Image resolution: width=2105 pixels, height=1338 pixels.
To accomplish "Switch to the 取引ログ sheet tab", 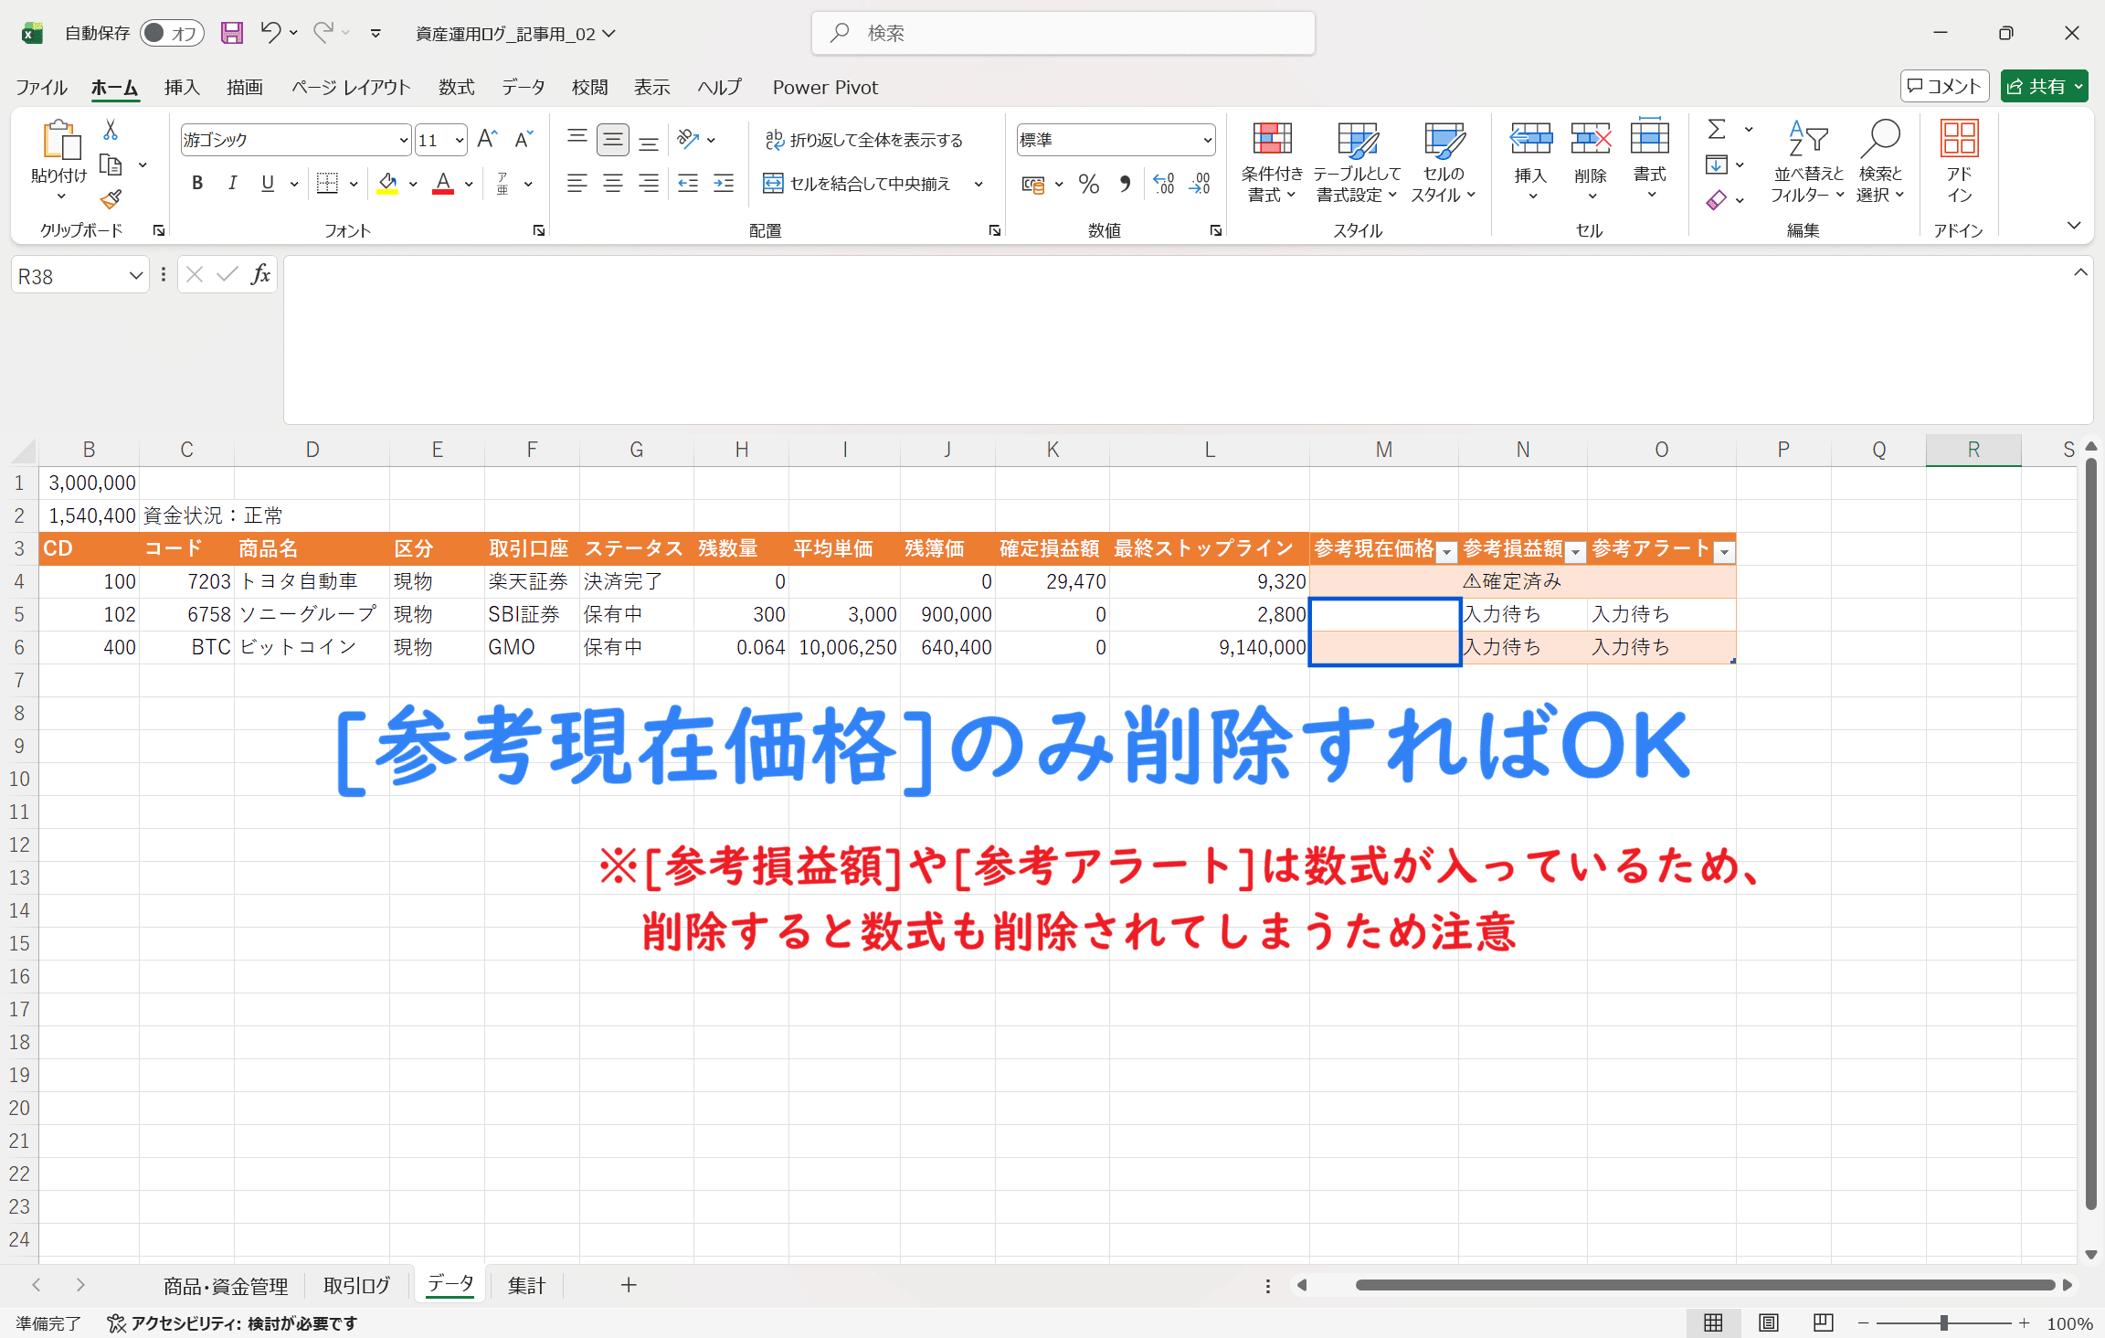I will (356, 1286).
